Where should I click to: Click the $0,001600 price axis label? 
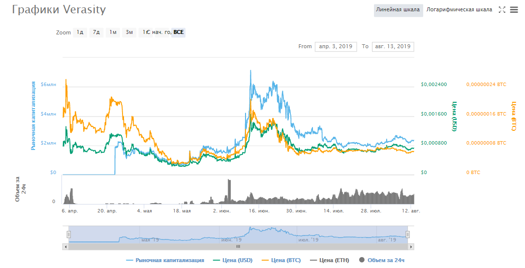pos(434,114)
